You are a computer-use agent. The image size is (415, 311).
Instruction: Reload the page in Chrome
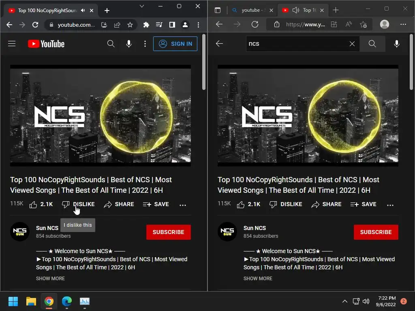[35, 25]
